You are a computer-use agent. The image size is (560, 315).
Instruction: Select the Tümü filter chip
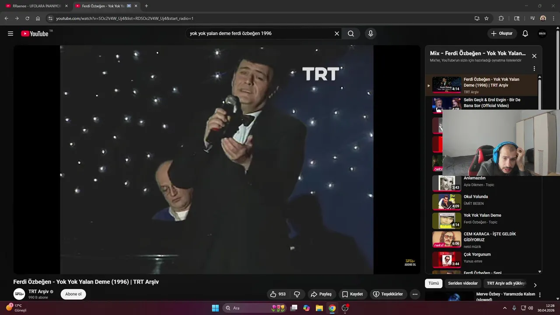(x=434, y=283)
